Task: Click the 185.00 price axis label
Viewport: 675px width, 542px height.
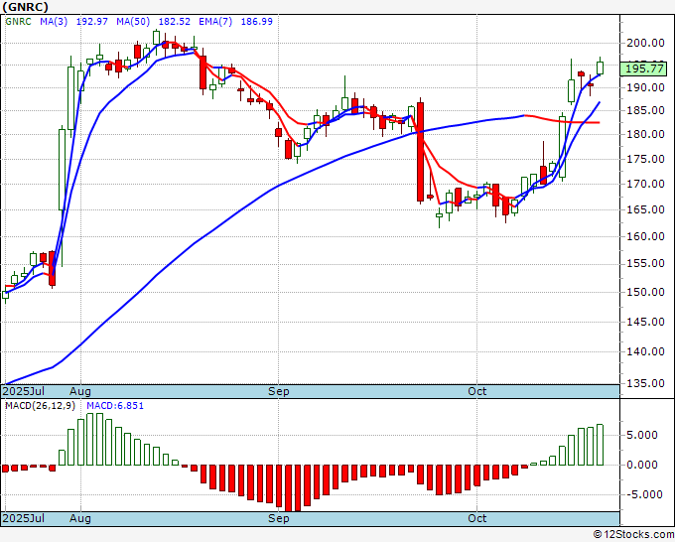Action: point(645,110)
